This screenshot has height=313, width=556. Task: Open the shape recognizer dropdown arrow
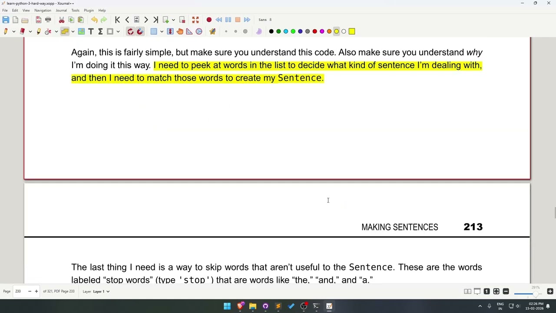[56, 31]
